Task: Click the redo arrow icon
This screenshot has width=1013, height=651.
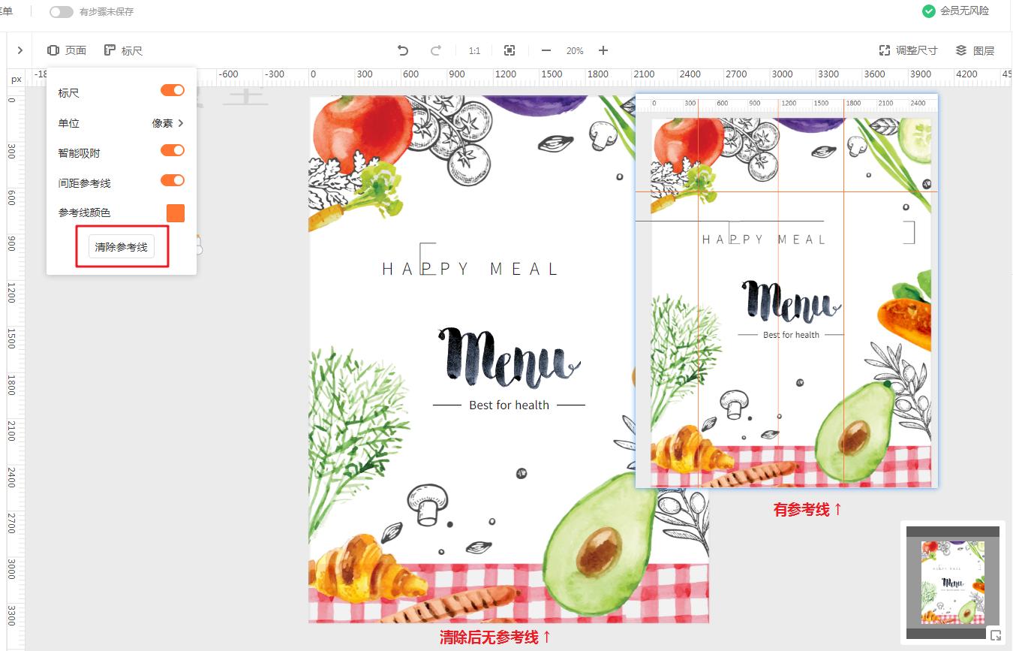Action: tap(436, 50)
